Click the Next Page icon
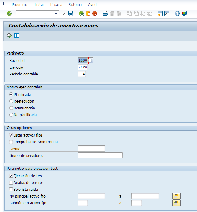Screen dimensions: 197x212 [x=143, y=14]
